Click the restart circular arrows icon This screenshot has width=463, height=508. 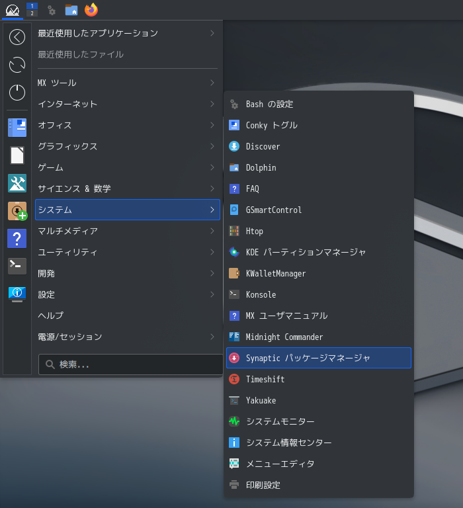17,65
